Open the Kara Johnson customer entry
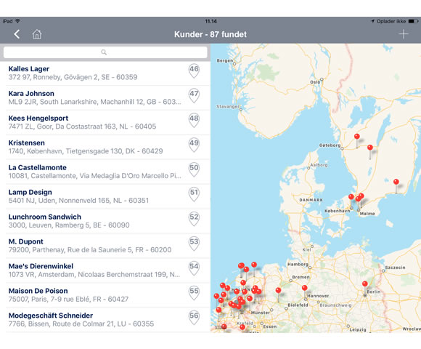Screen dimensions: 421x349 pos(107,97)
